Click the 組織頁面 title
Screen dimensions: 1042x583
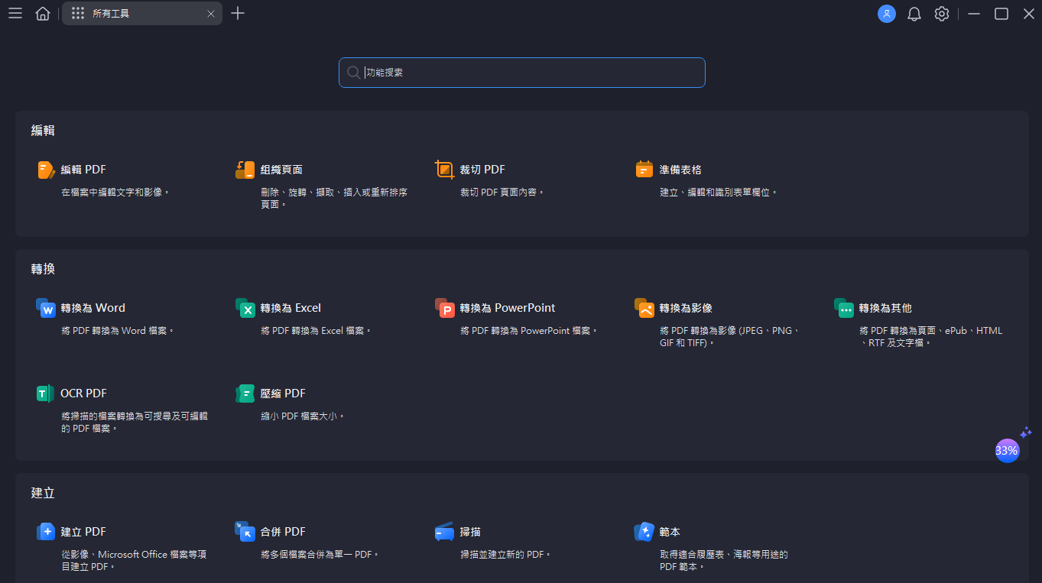pyautogui.click(x=281, y=170)
